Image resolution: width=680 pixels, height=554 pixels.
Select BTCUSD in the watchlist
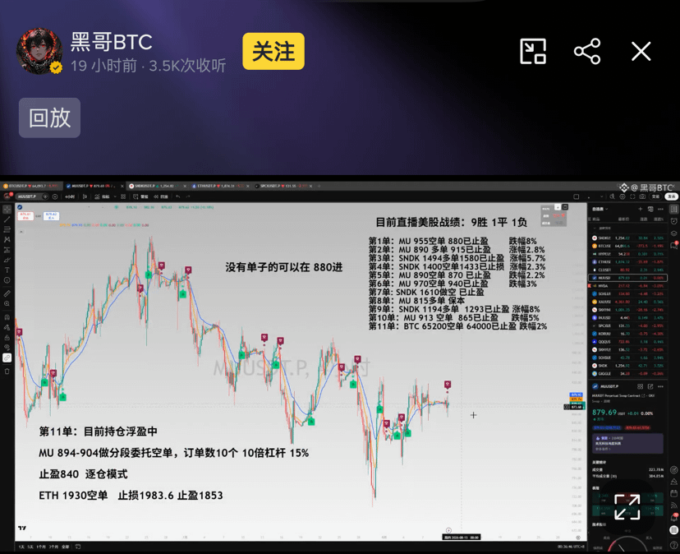click(628, 246)
